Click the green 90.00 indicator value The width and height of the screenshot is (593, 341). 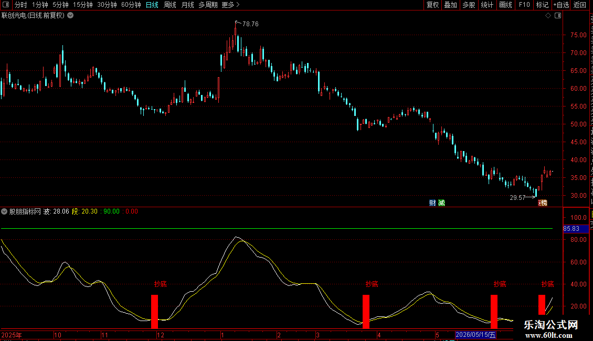[x=112, y=211]
